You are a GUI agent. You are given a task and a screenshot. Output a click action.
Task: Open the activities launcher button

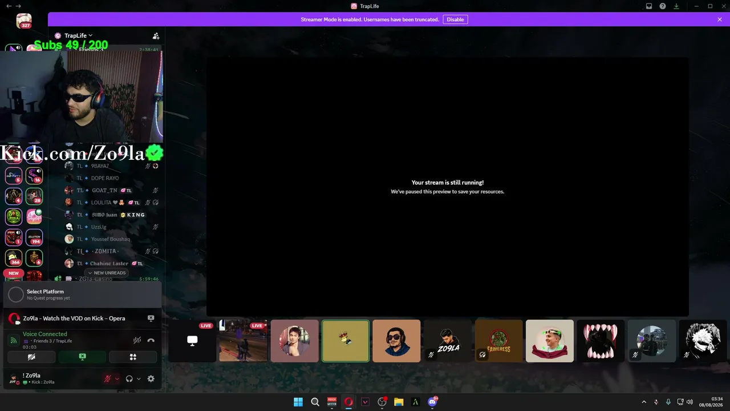point(133,357)
